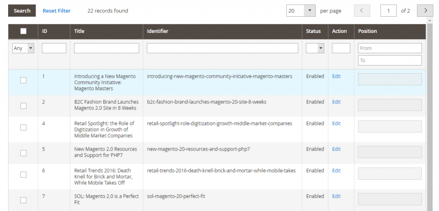Click identifier retail-spotlight-role-digitization-growth-middle-market-companies
The width and height of the screenshot is (439, 211).
pos(219,124)
